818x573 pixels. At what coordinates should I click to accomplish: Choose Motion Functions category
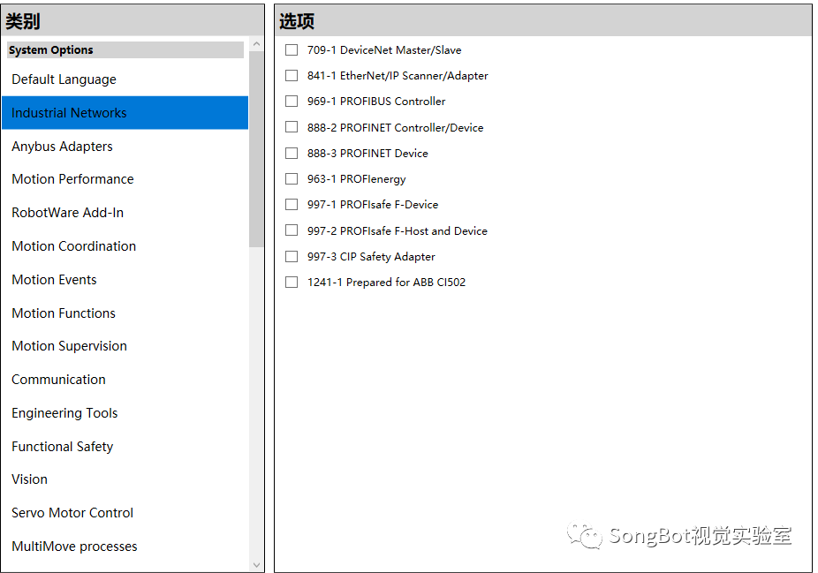coord(125,313)
